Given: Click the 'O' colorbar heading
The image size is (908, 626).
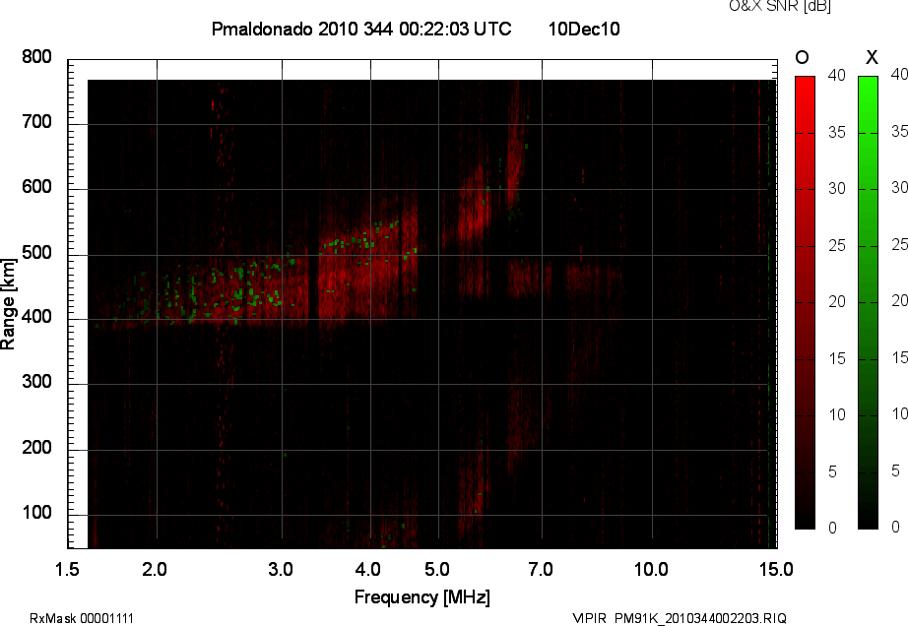Looking at the screenshot, I should click(x=802, y=57).
